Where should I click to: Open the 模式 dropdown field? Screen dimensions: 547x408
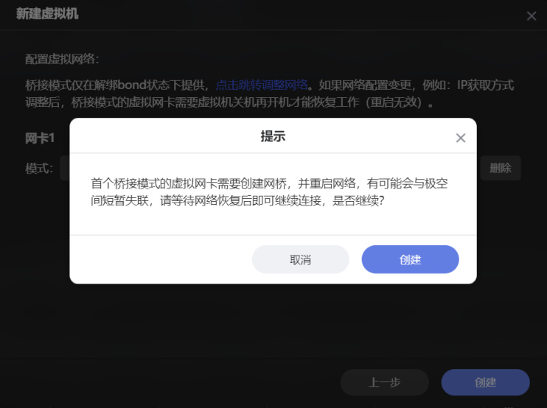pyautogui.click(x=65, y=168)
